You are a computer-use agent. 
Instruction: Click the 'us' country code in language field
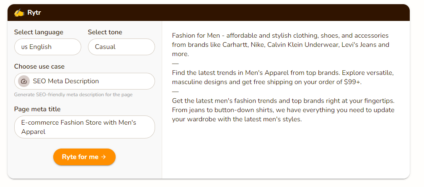tap(24, 47)
